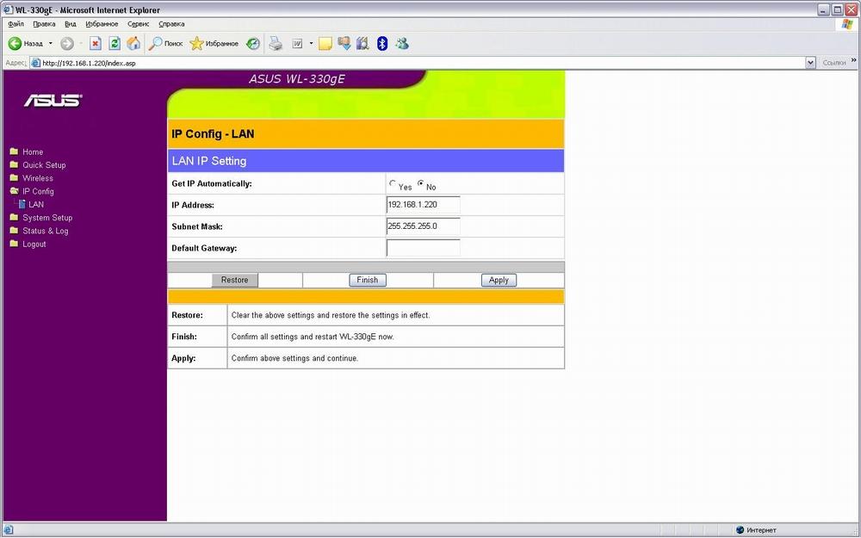Screen dimensions: 861x538
Task: Open Search (Поиск) from the toolbar
Action: tap(166, 43)
